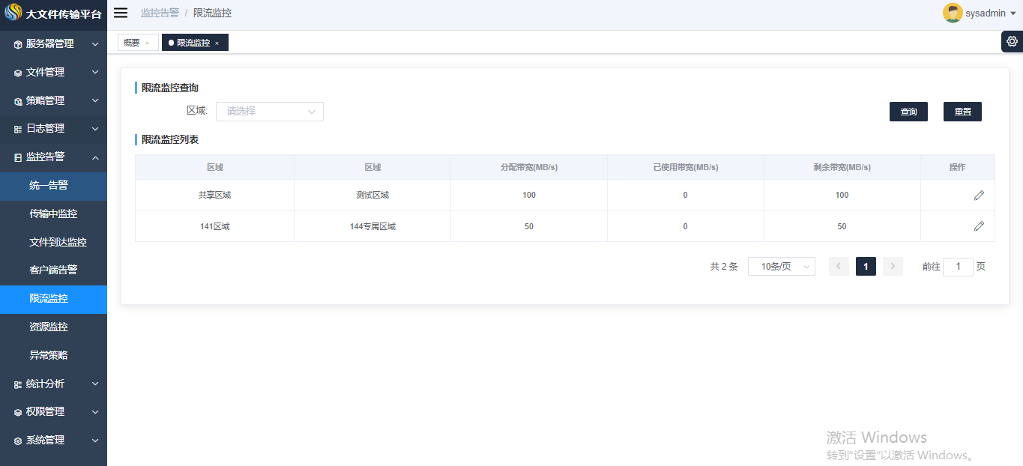Click the sysadmin user avatar
This screenshot has height=466, width=1023.
(x=953, y=13)
